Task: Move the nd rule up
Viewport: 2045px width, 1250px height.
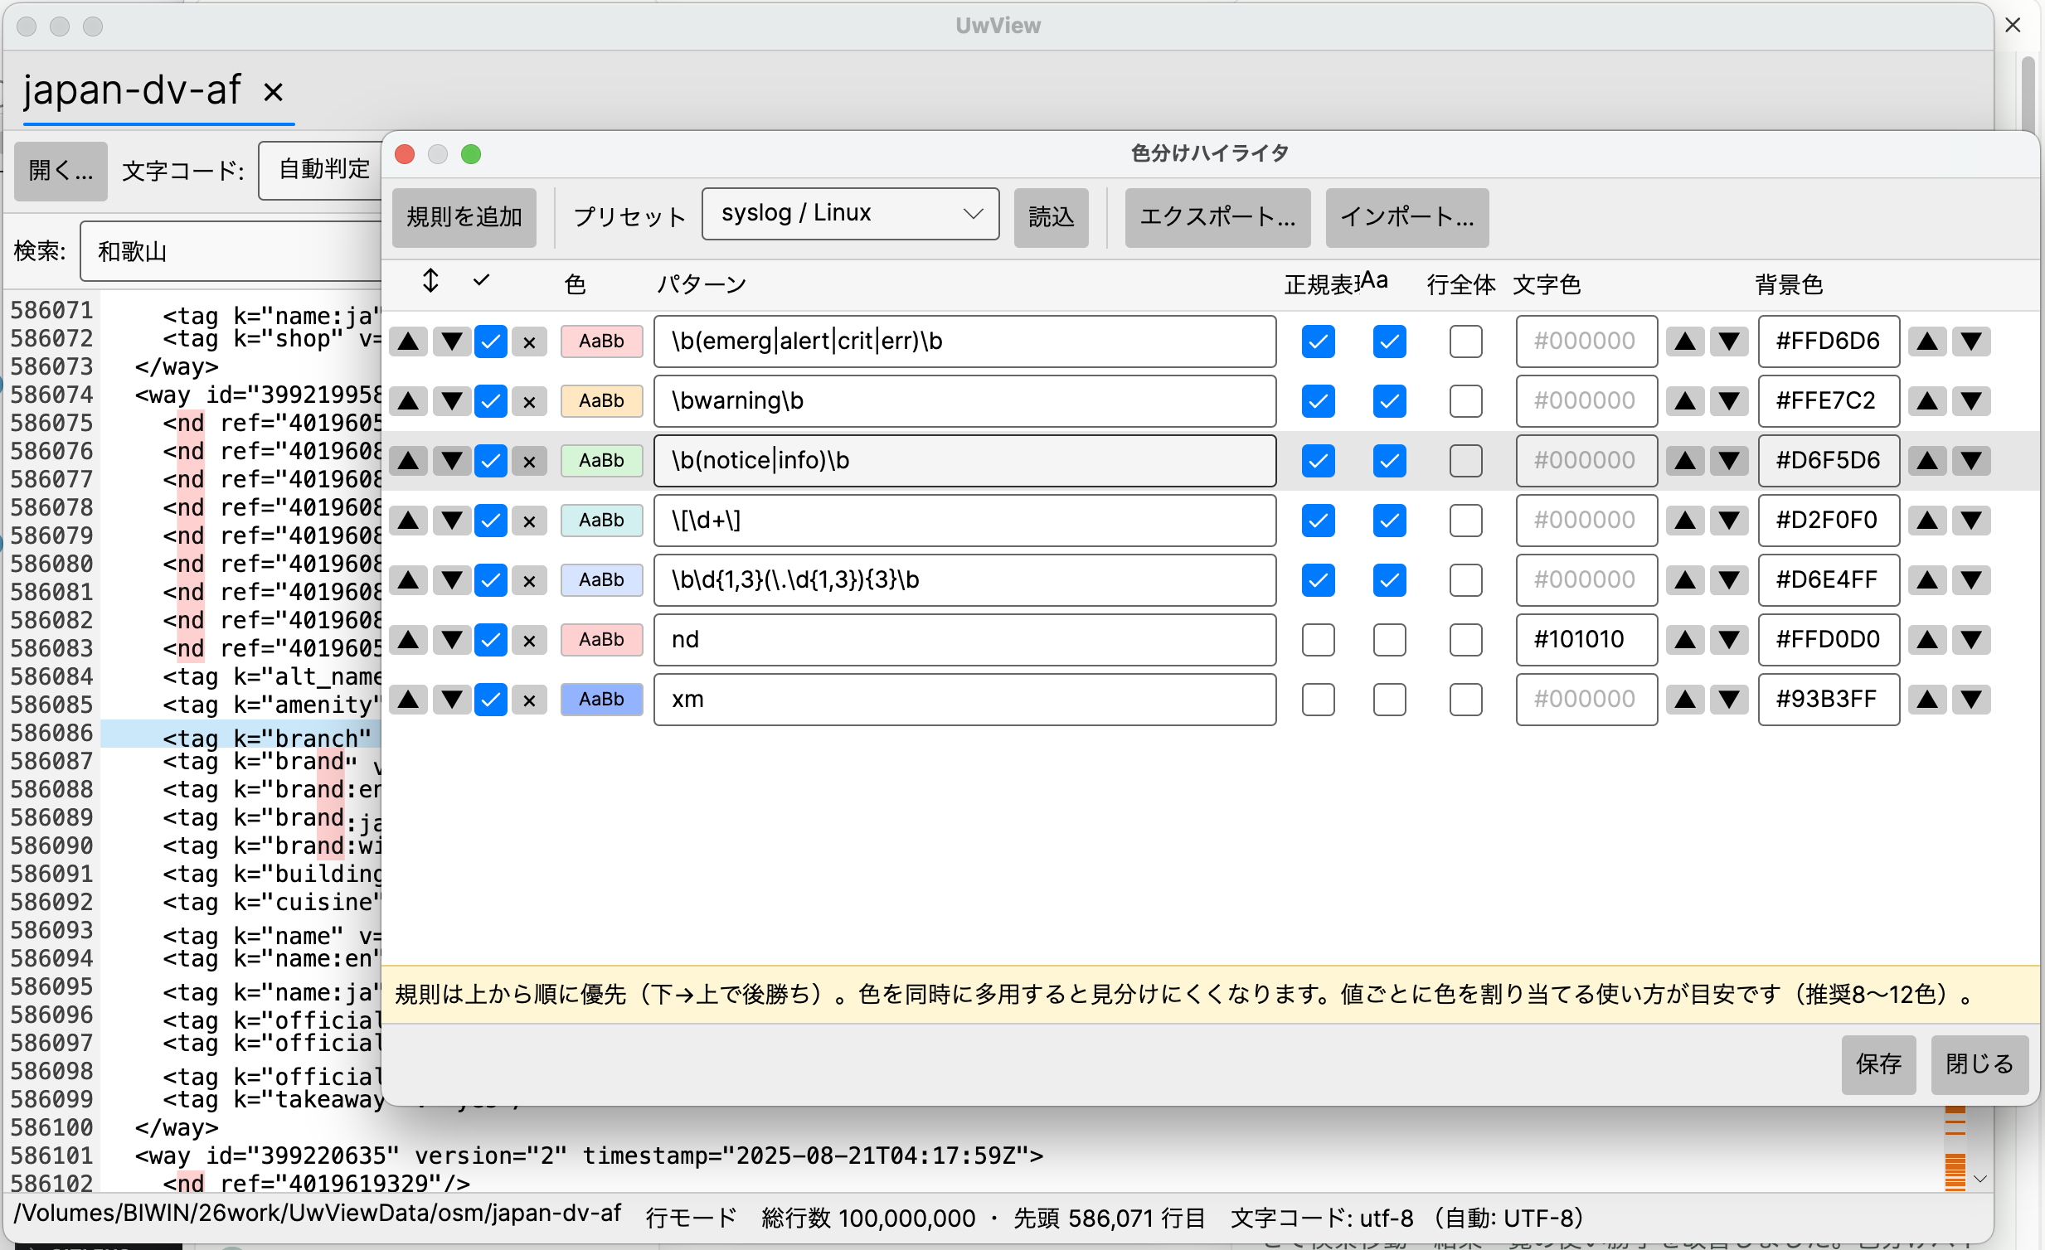Action: click(408, 641)
